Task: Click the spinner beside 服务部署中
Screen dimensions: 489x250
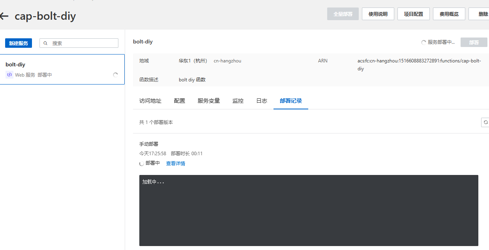Action: click(x=424, y=42)
